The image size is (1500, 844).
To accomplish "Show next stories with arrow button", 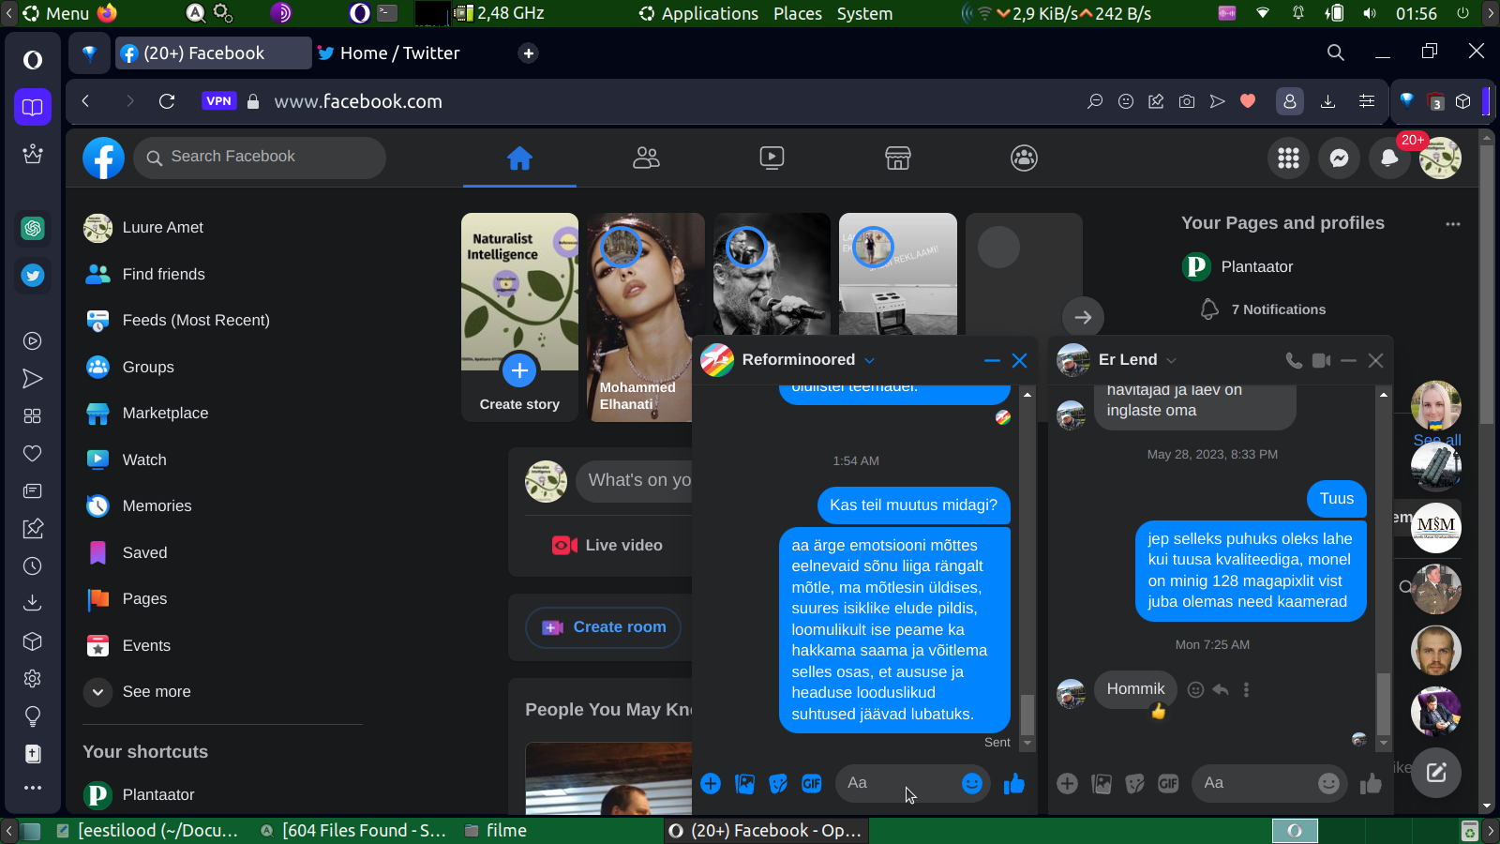I will pyautogui.click(x=1083, y=317).
